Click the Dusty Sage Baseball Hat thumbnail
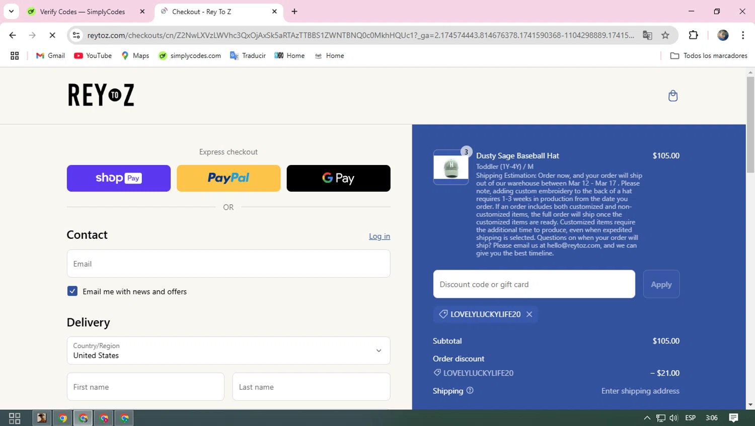Screen dimensions: 755x426 [451, 167]
